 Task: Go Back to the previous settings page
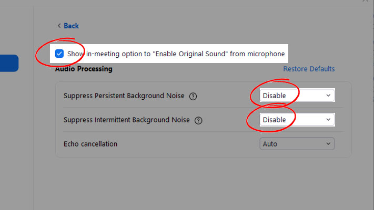pos(70,26)
